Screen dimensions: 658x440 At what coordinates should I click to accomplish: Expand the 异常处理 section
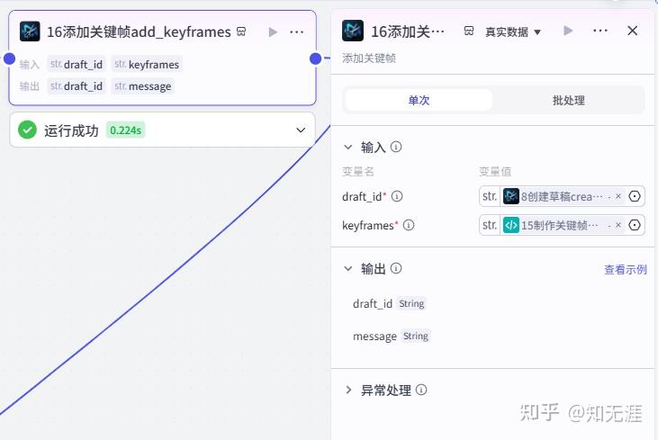click(347, 391)
